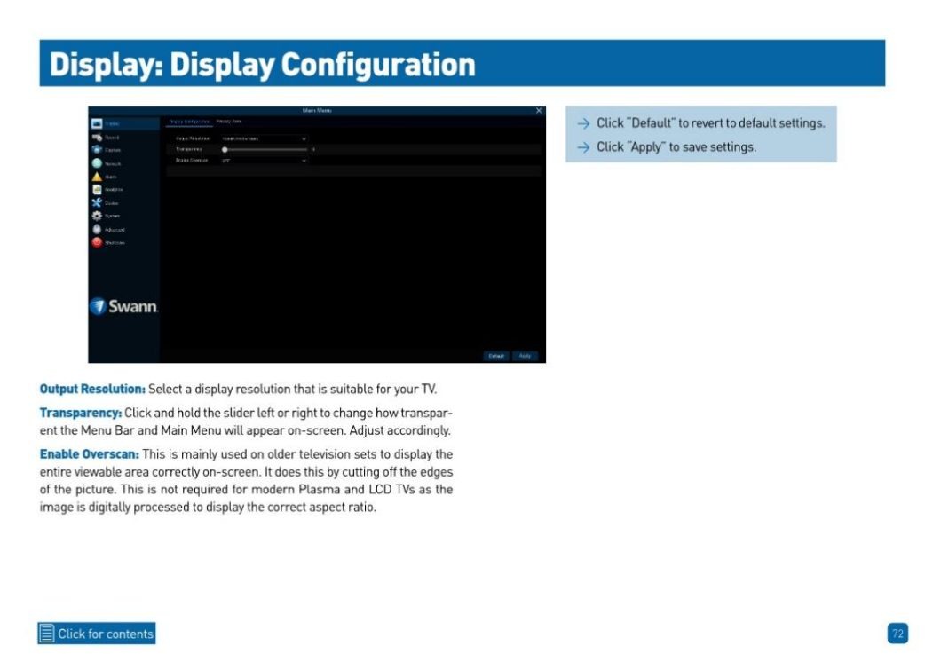Open the Network globe icon
Viewport: 925px width, 654px height.
click(x=97, y=163)
